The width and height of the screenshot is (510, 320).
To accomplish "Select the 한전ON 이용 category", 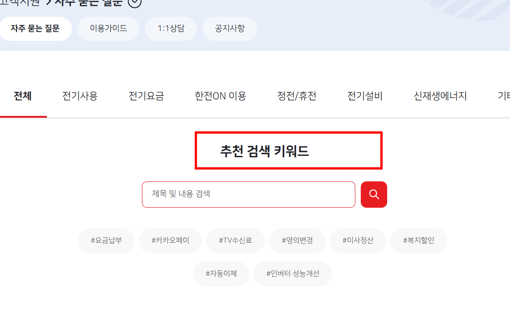I will [220, 96].
